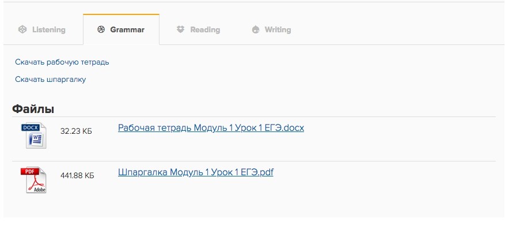Click the Listening tab icon

pyautogui.click(x=22, y=29)
